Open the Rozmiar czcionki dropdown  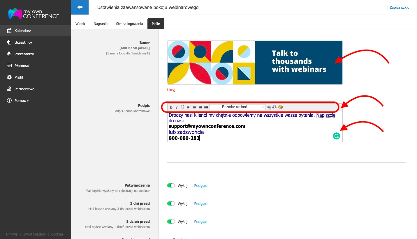(x=237, y=107)
